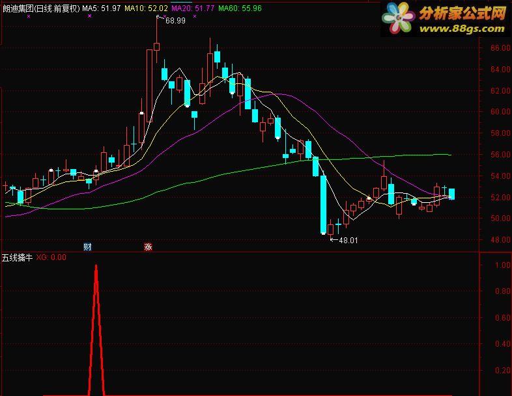This screenshot has width=512, height=396.
Task: Click the 0.20 indicator axis label
Action: tap(503, 370)
